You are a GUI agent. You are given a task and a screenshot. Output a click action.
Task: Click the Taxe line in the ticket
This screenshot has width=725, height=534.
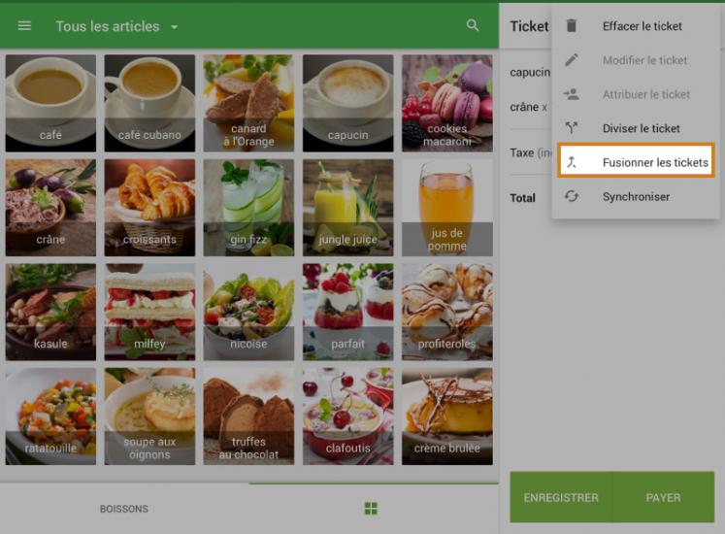click(x=531, y=152)
